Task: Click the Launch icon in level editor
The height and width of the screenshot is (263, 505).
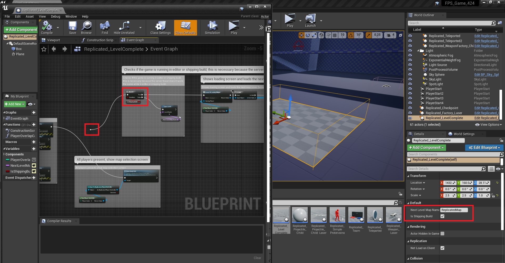Action: pyautogui.click(x=310, y=21)
